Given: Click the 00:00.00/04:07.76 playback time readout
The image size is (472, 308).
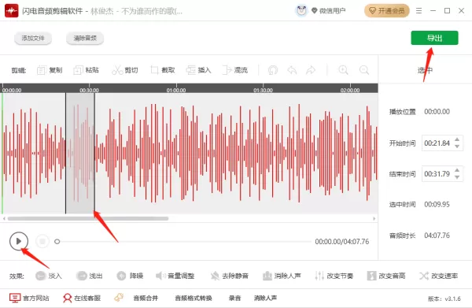Looking at the screenshot, I should coord(342,241).
